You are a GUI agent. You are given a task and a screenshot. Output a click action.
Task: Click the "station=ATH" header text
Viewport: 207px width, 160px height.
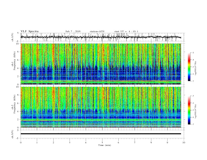(x=97, y=31)
